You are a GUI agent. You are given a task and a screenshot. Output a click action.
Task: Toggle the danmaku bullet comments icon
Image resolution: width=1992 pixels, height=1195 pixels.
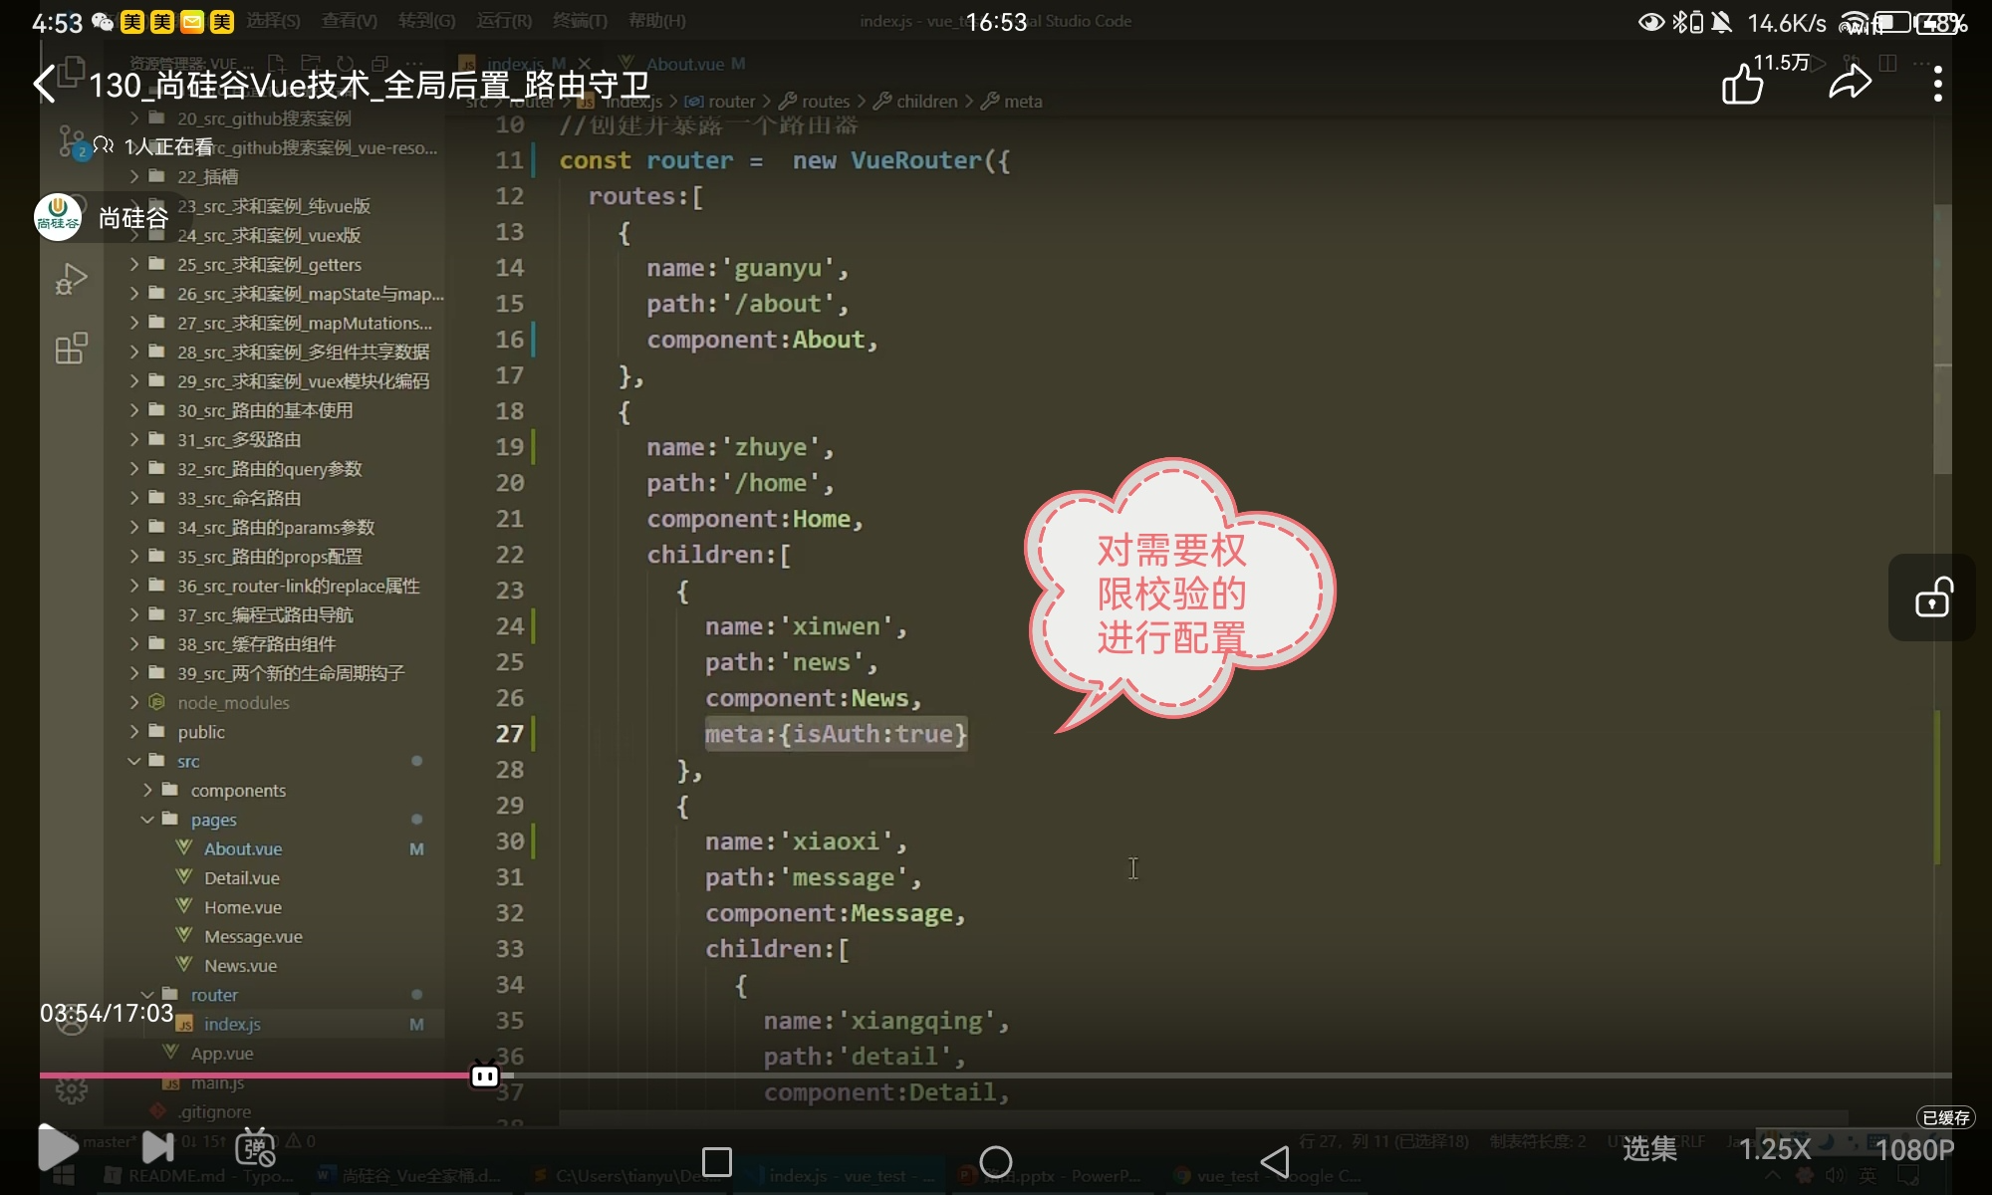[x=255, y=1147]
